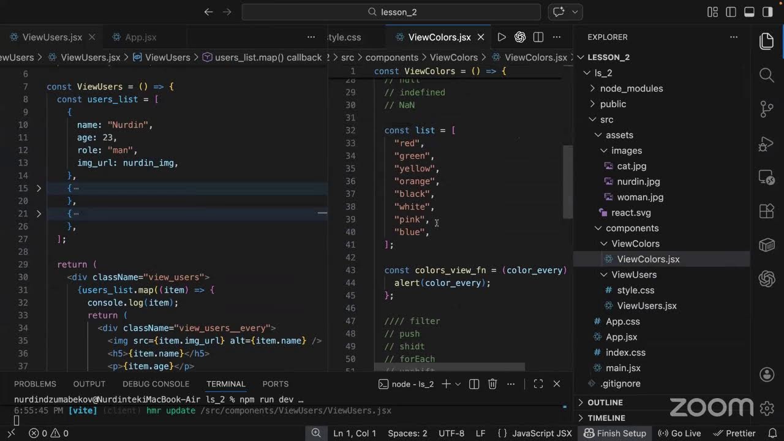784x441 pixels.
Task: Go back with the title bar arrow
Action: [x=208, y=12]
